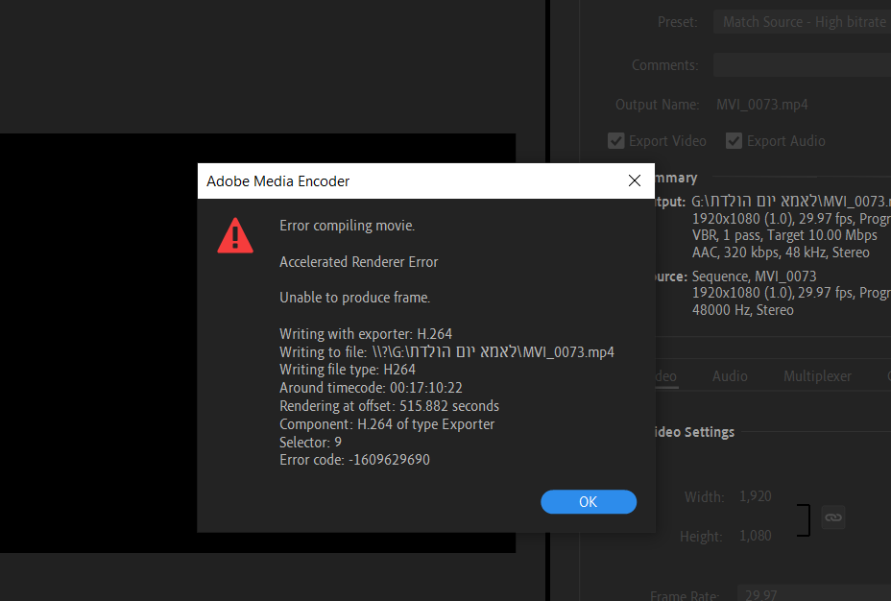Click the Adobe Media Encoder dialog title
This screenshot has width=891, height=601.
click(277, 181)
